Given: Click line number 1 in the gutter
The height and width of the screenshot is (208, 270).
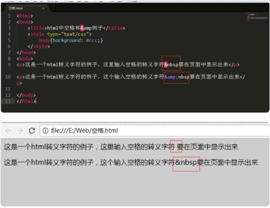Looking at the screenshot, I should tap(9, 16).
